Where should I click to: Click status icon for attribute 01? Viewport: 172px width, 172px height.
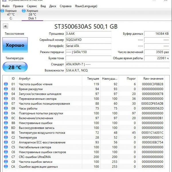click(x=6, y=84)
